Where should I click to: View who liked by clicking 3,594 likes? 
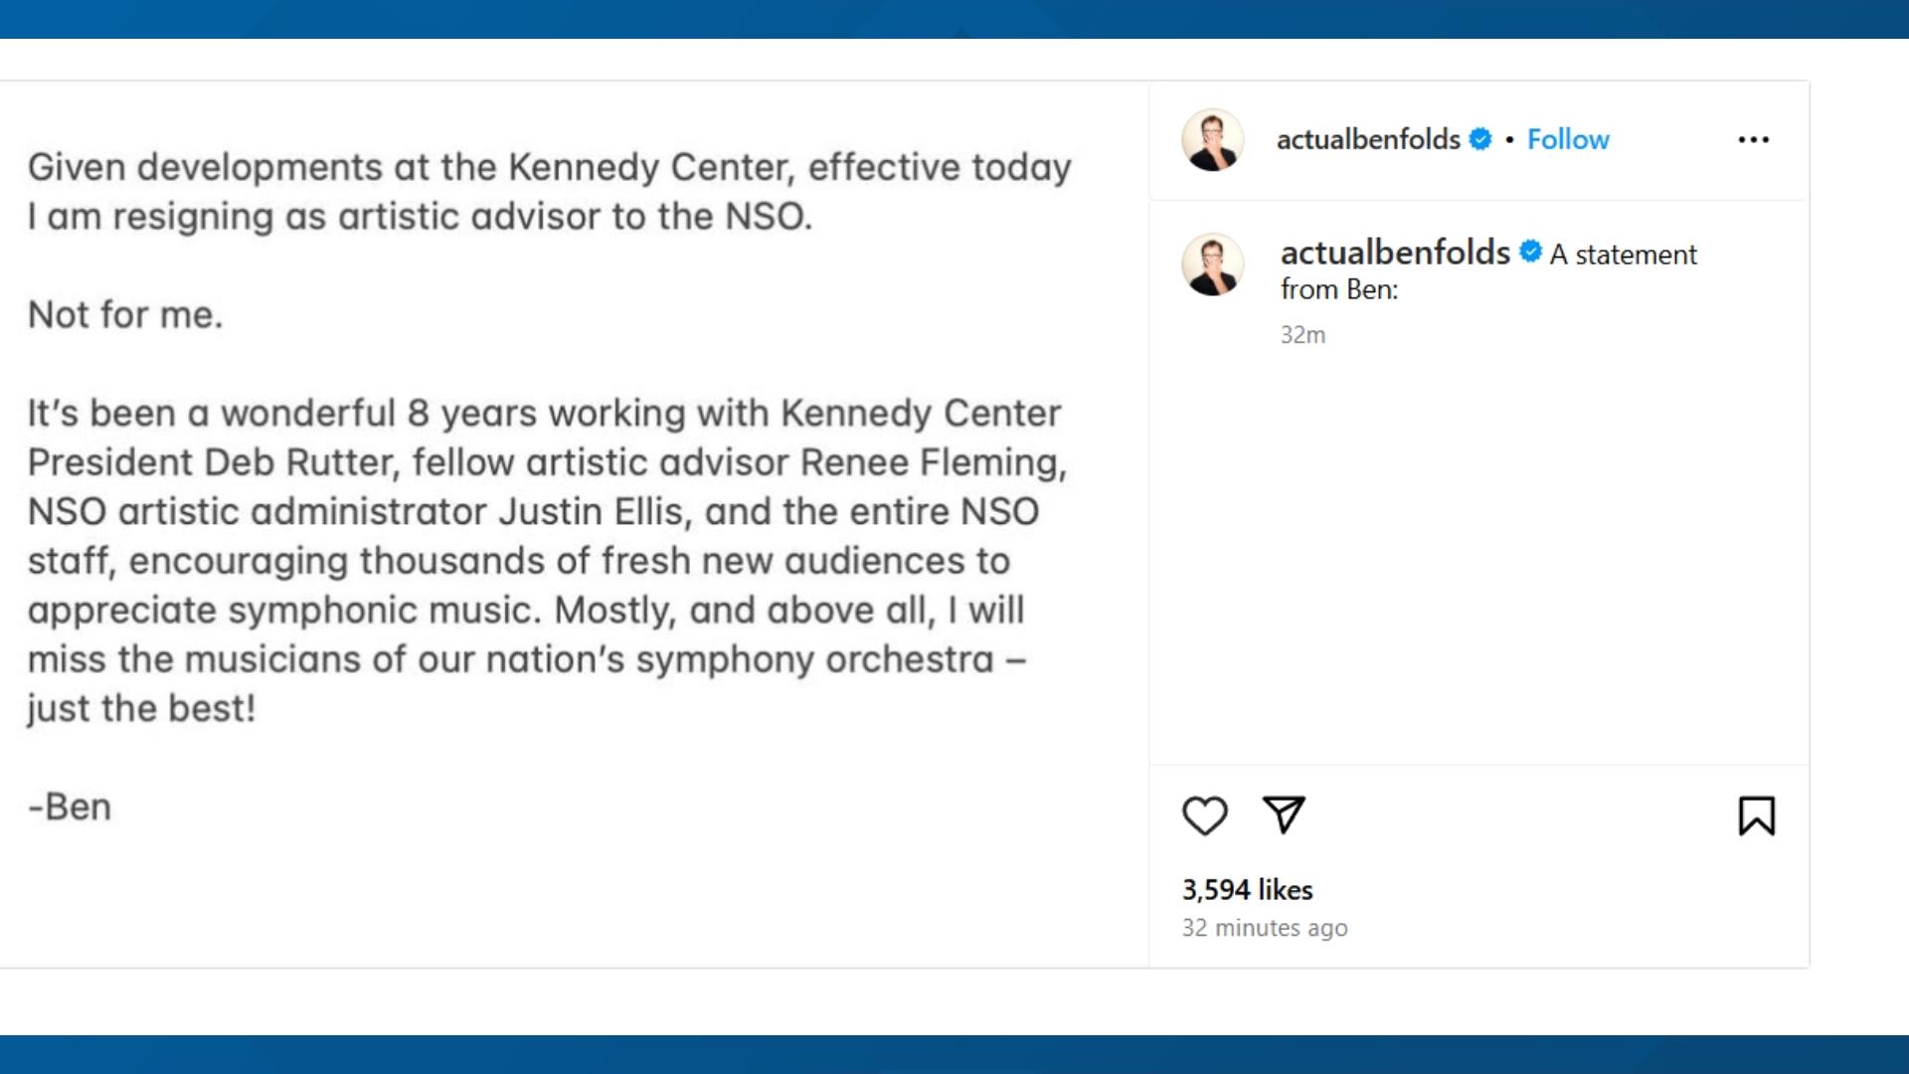pyautogui.click(x=1247, y=889)
